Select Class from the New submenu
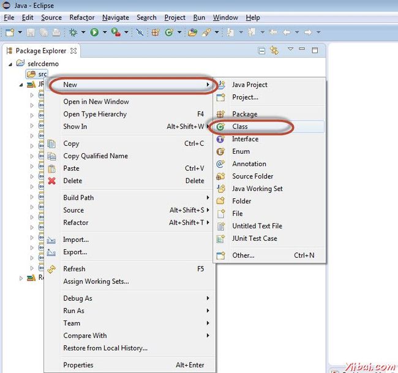The height and width of the screenshot is (373, 398). click(269, 126)
